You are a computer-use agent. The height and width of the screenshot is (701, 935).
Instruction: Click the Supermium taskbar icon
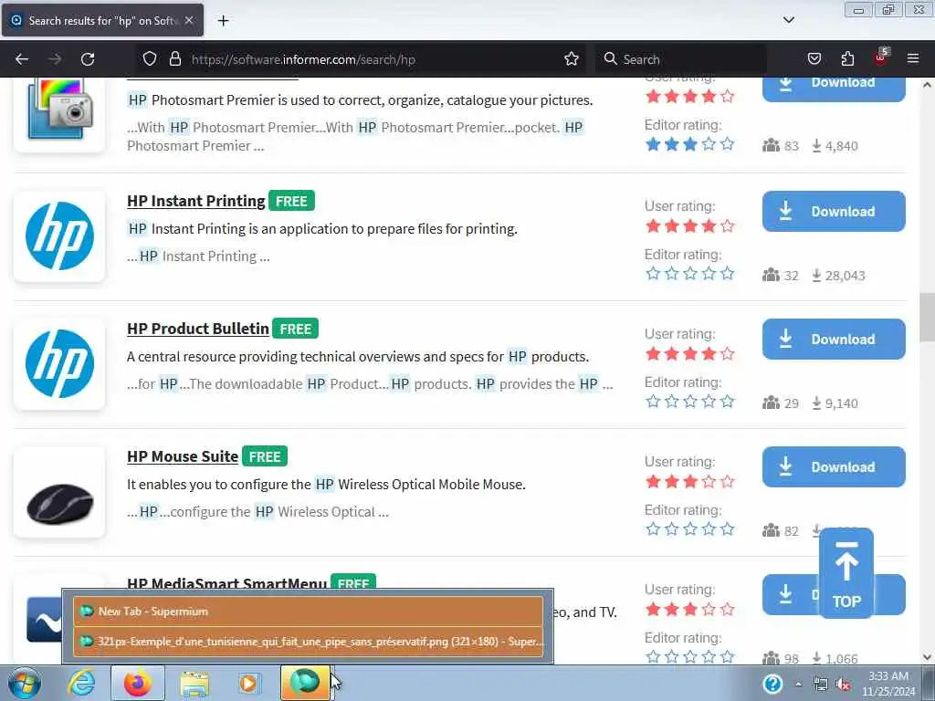click(x=305, y=683)
